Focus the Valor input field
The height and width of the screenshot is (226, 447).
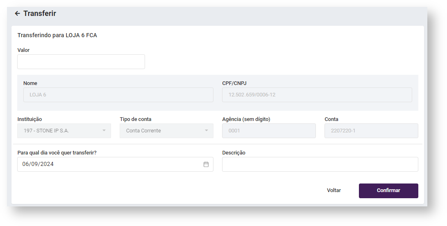[81, 62]
